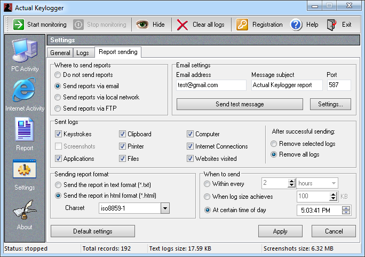Click the Actual Keylogger title bar app icon
This screenshot has width=365, height=257.
tap(8, 7)
